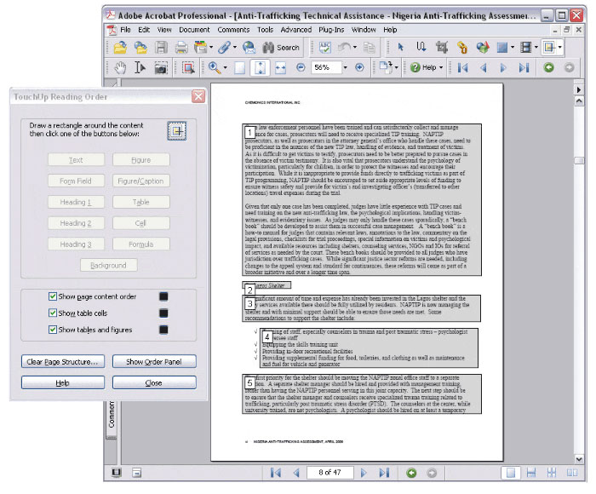Expand the Zoom In tool dropdown arrow

(224, 67)
